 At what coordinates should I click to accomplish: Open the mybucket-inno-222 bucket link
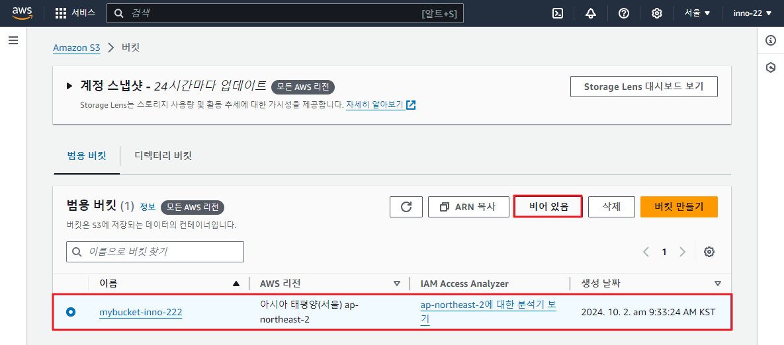[140, 313]
